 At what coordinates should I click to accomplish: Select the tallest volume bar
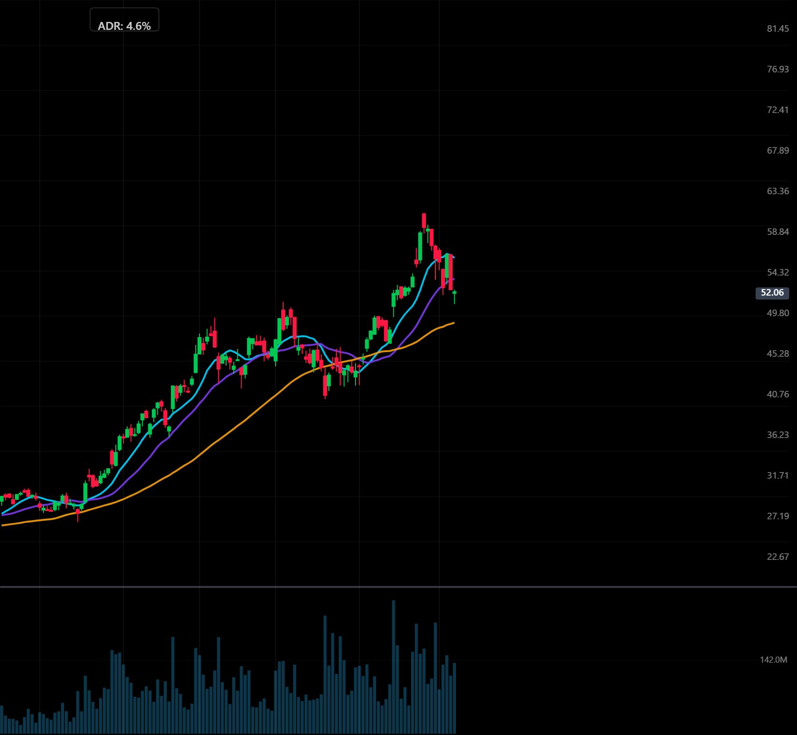click(393, 668)
